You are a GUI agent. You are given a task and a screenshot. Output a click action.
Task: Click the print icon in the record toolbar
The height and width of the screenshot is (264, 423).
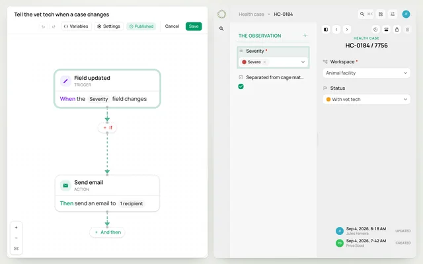click(x=386, y=29)
